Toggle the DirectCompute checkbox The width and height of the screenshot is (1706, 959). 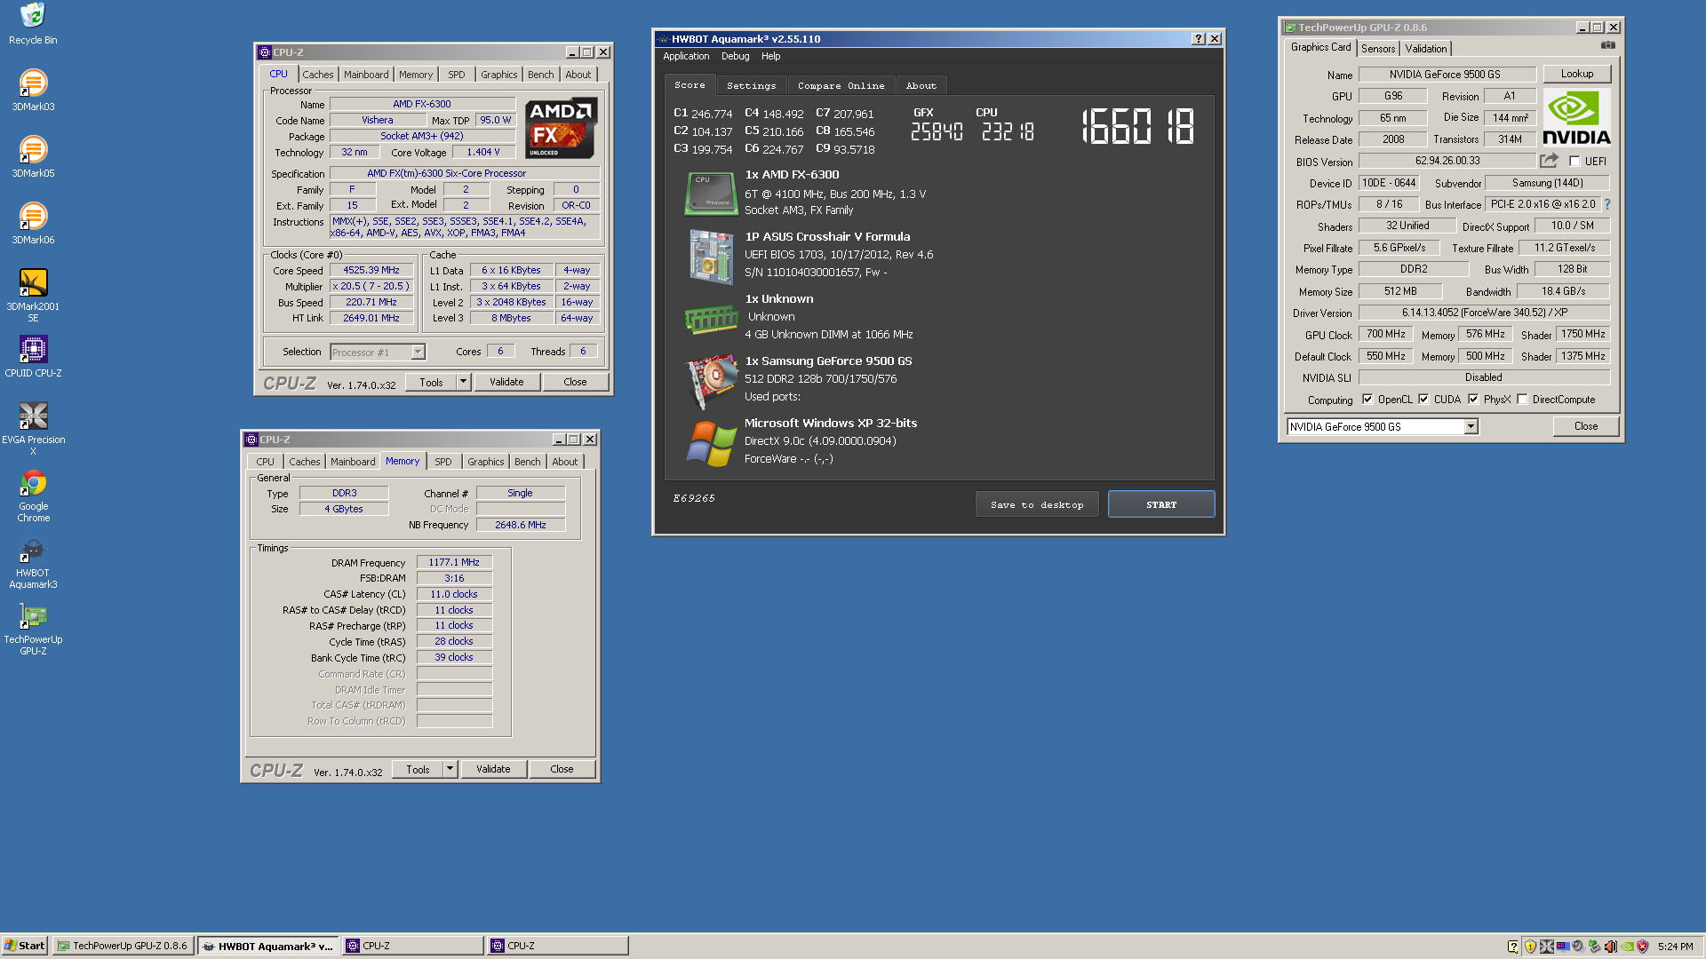(x=1522, y=400)
